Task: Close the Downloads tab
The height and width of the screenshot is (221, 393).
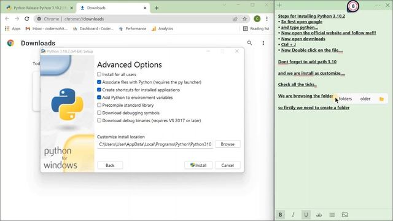Action: point(145,8)
